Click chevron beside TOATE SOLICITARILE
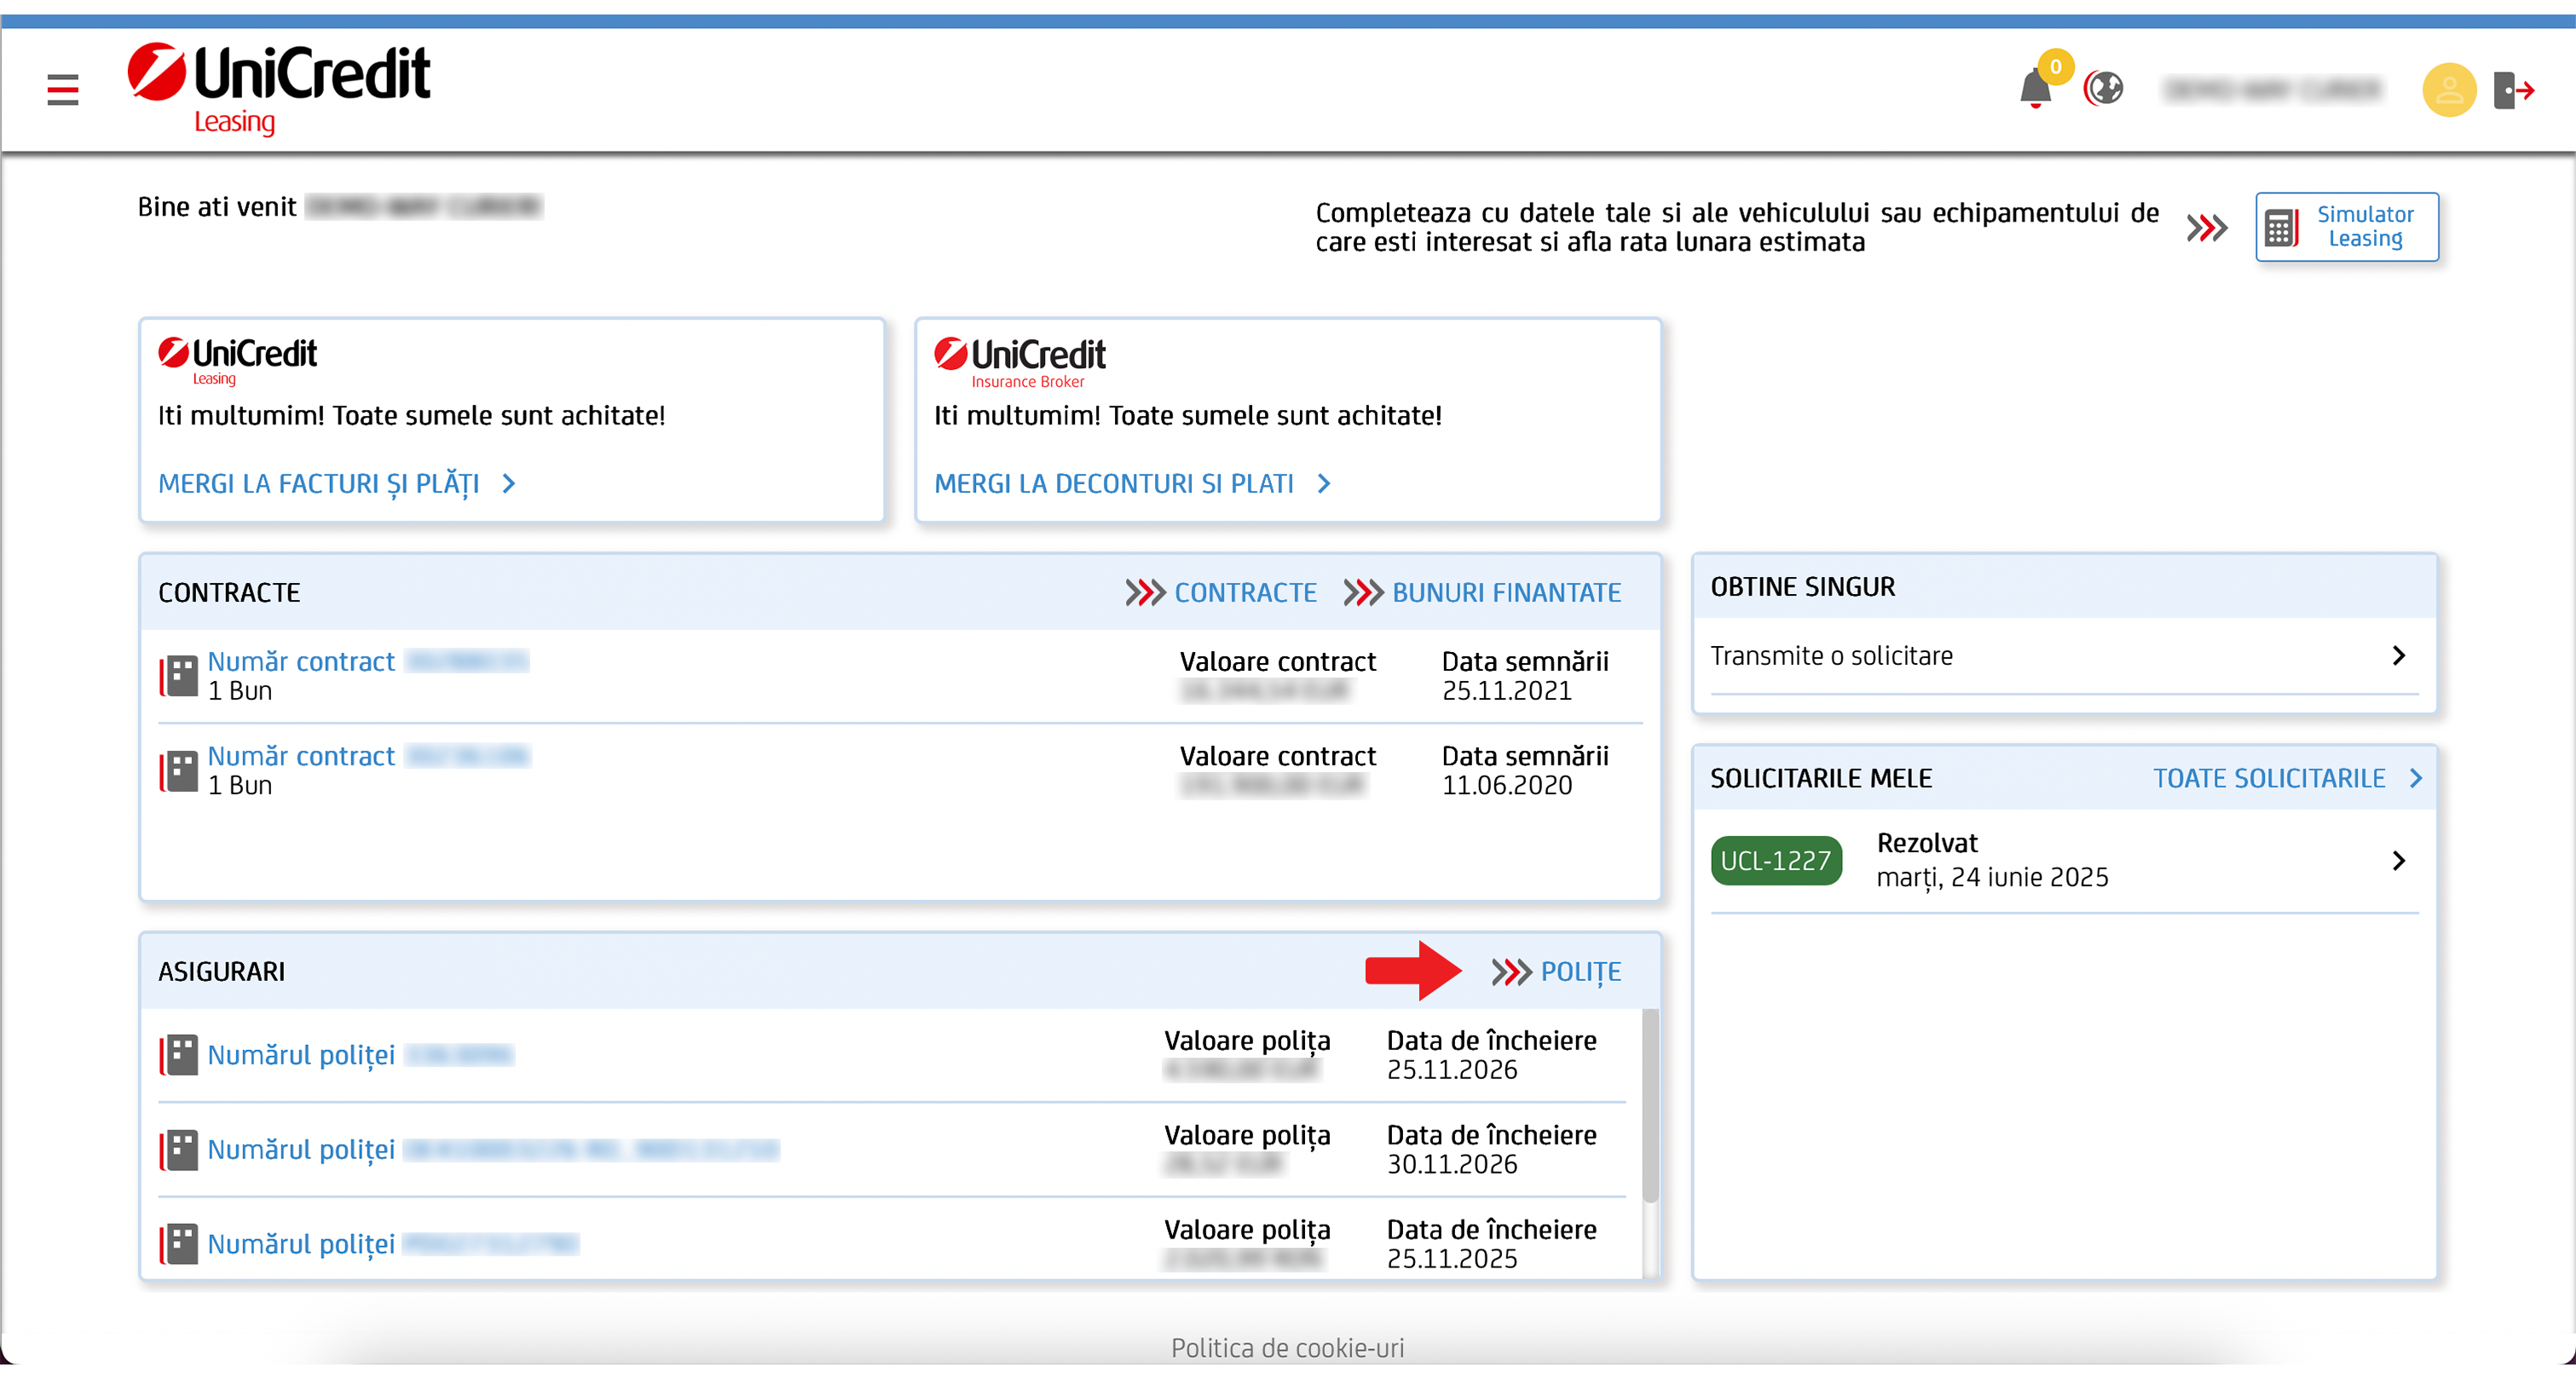The height and width of the screenshot is (1379, 2576). [2415, 778]
